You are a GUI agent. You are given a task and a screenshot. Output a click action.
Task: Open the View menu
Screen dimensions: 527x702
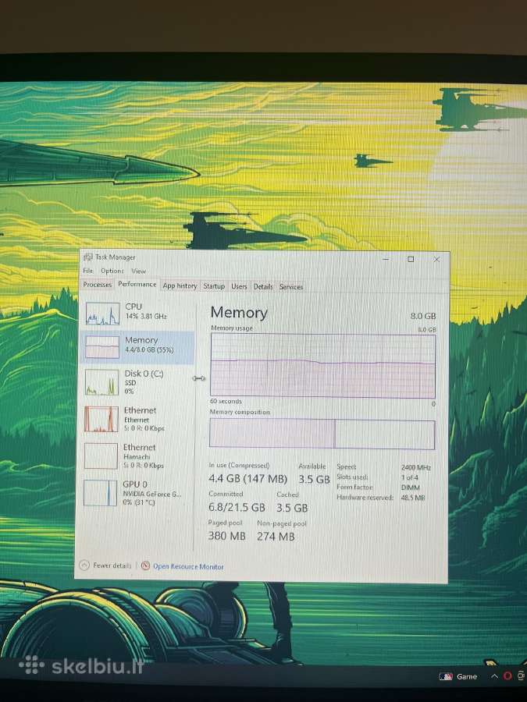pyautogui.click(x=138, y=271)
